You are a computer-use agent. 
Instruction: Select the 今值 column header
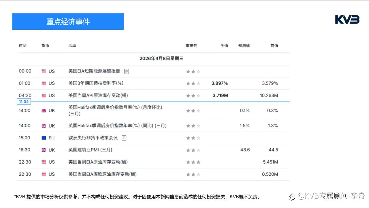[224, 45]
